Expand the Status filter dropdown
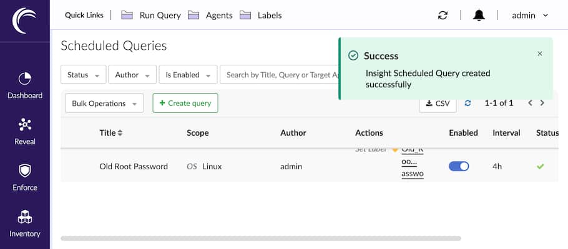The image size is (568, 249). coord(83,75)
